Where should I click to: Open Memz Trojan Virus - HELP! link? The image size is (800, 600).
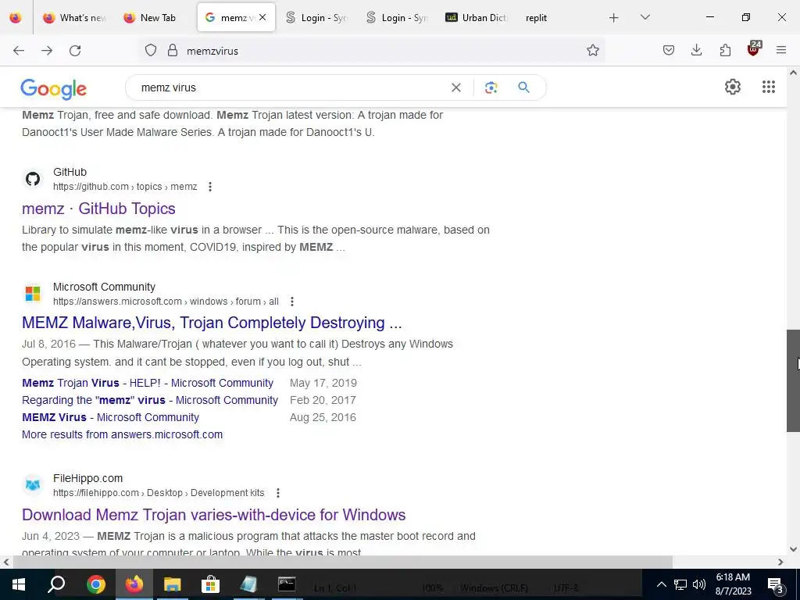pos(148,383)
